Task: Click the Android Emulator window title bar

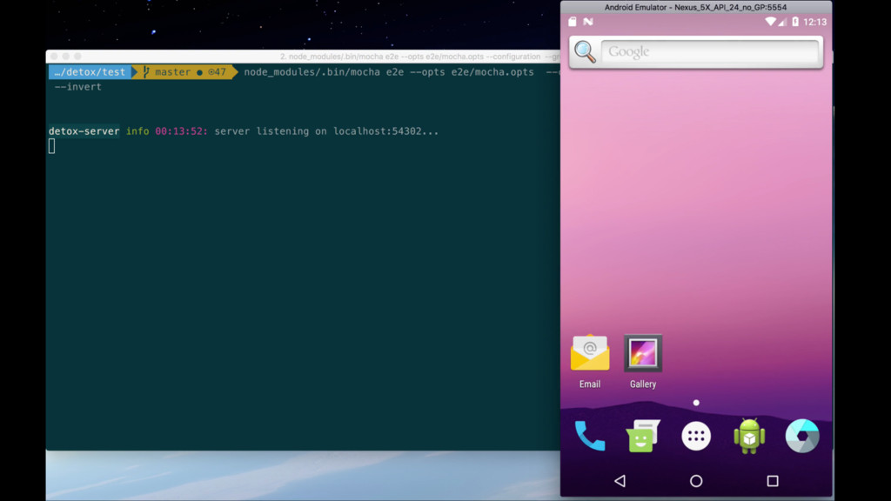Action: click(x=695, y=7)
